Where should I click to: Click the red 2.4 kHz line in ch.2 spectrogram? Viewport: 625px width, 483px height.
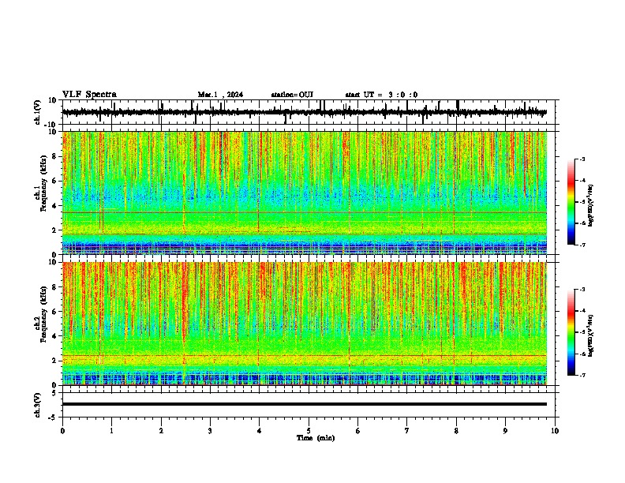(x=304, y=355)
